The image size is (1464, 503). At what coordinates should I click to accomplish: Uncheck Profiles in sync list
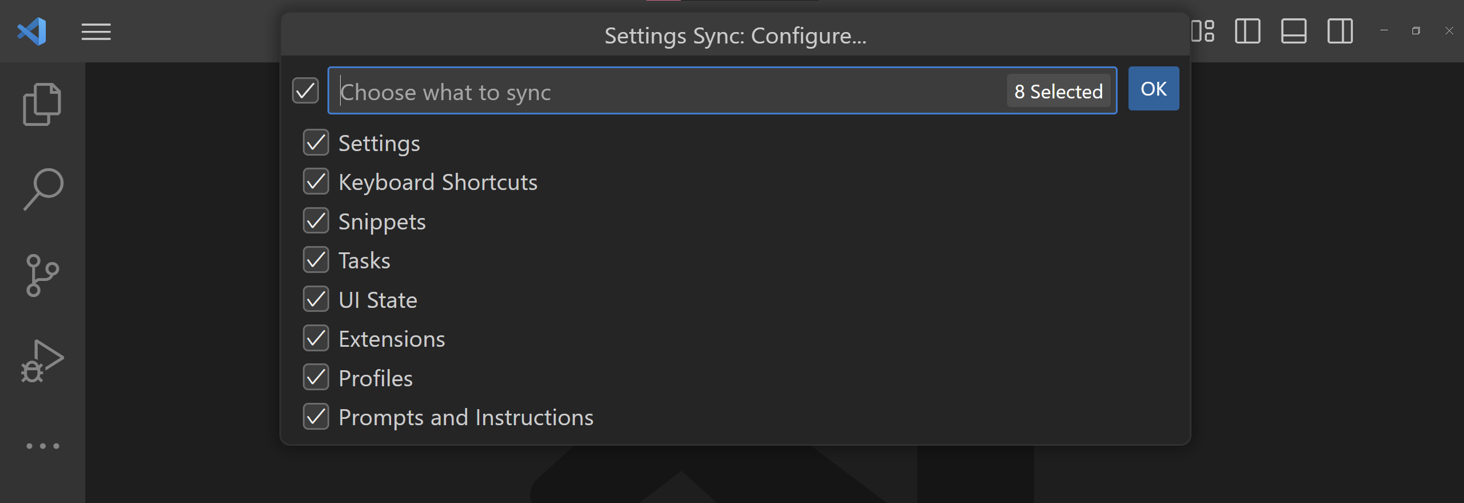click(x=316, y=378)
